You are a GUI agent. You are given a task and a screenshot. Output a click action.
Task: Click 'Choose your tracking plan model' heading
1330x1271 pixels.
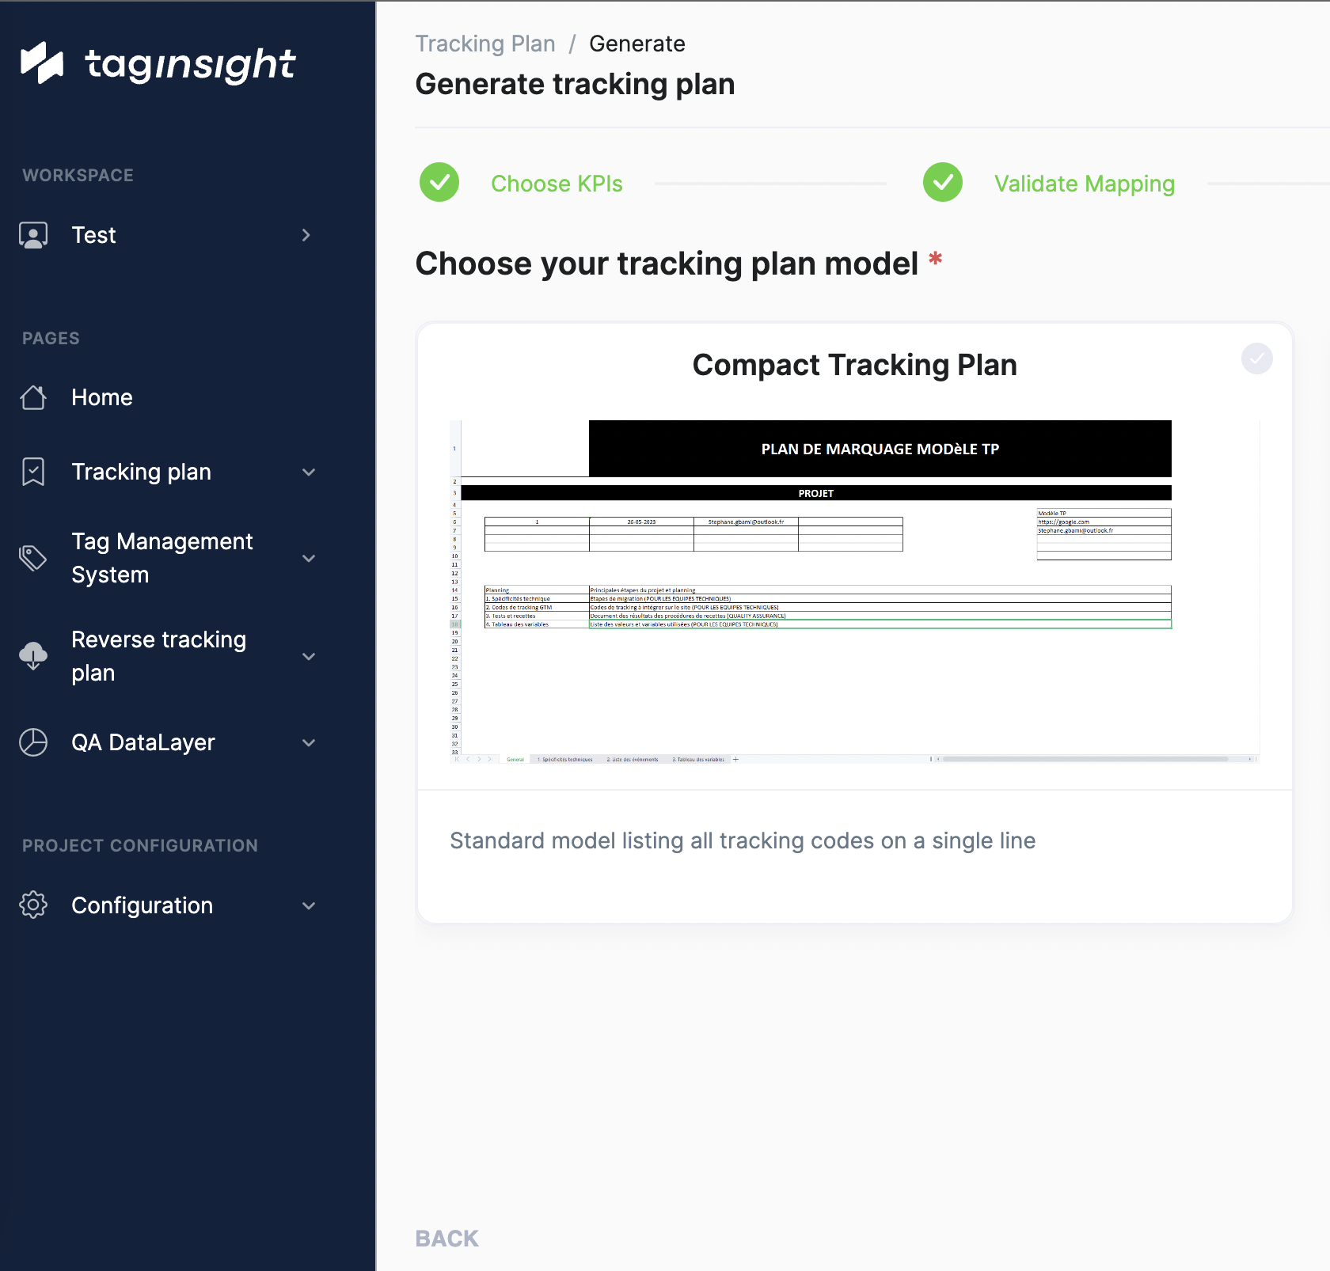pyautogui.click(x=667, y=264)
